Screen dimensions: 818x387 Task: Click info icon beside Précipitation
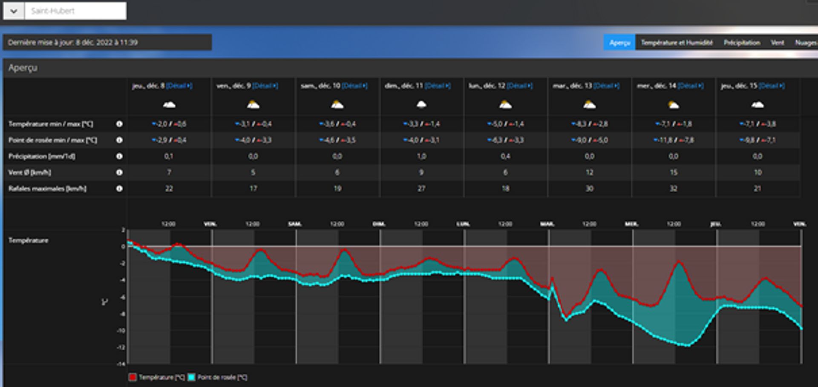click(x=119, y=156)
